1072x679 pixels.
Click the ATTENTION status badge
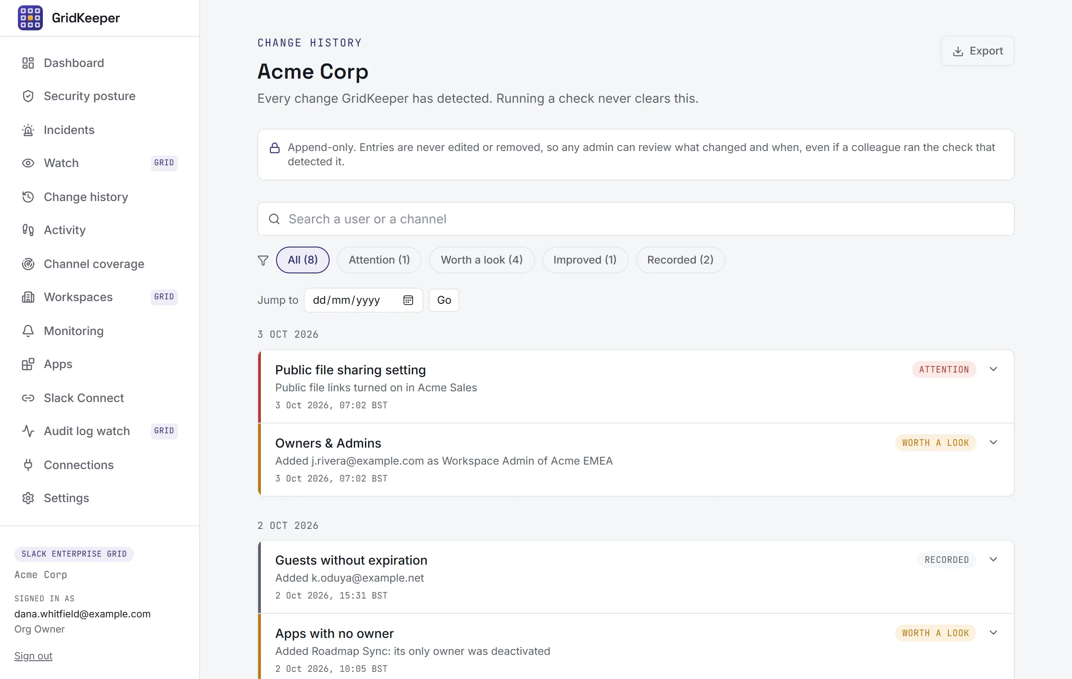pyautogui.click(x=944, y=369)
